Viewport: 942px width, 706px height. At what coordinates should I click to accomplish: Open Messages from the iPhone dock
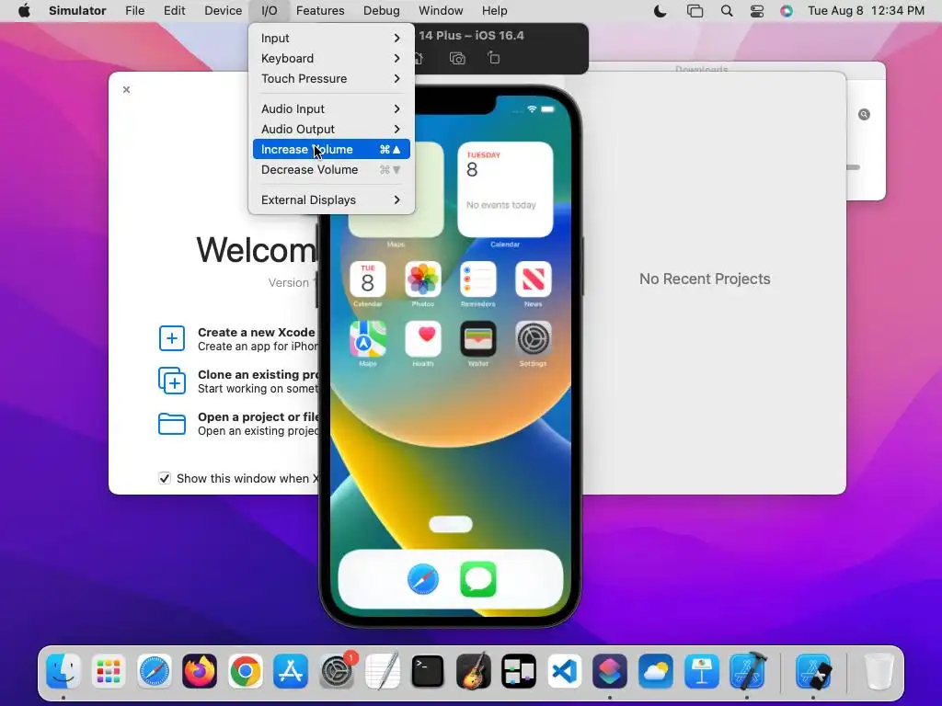click(x=478, y=579)
